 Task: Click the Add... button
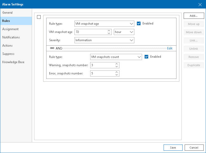(194, 16)
